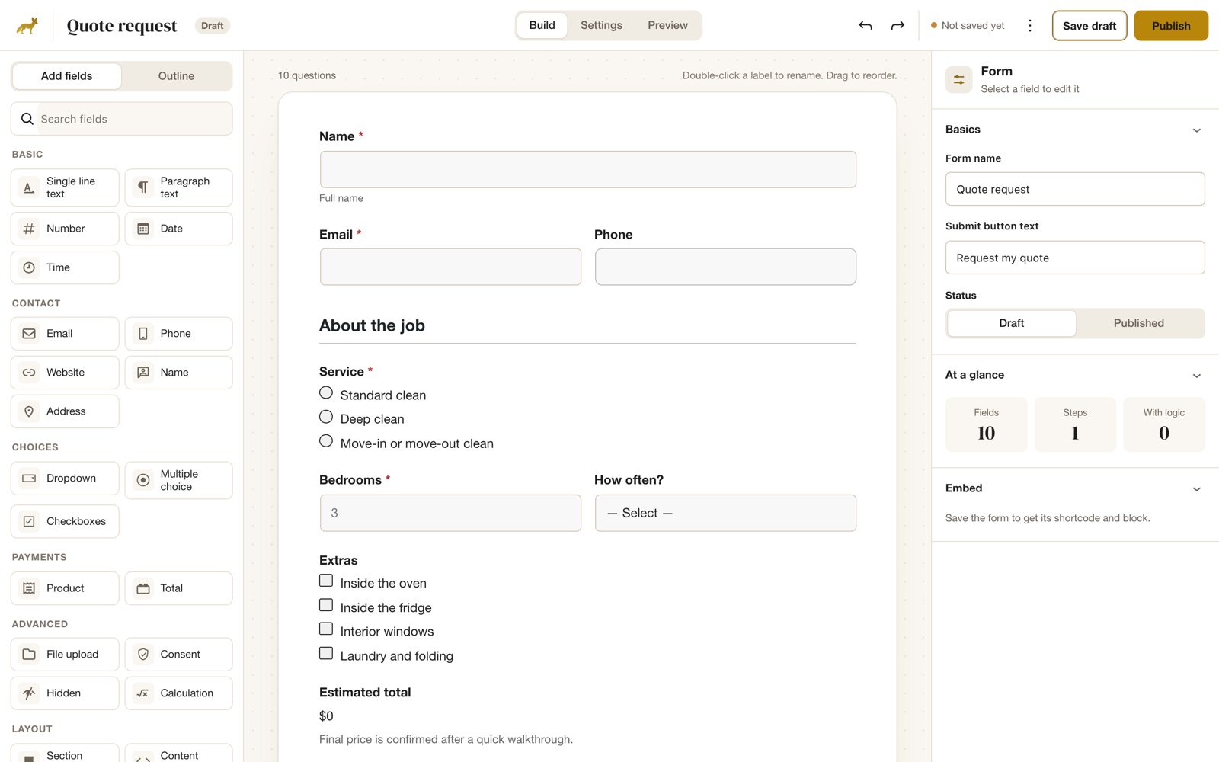Click the Name text input
The width and height of the screenshot is (1219, 762).
pos(587,169)
